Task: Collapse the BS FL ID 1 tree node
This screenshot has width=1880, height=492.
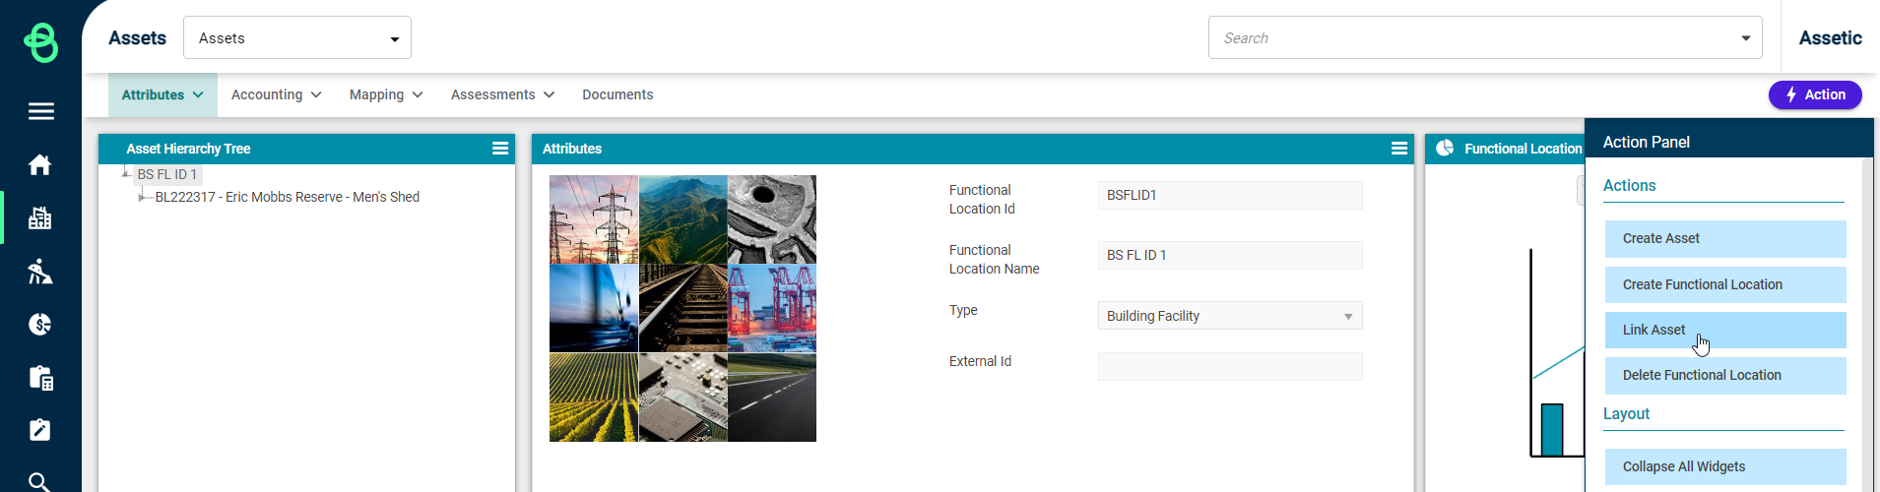Action: (126, 173)
